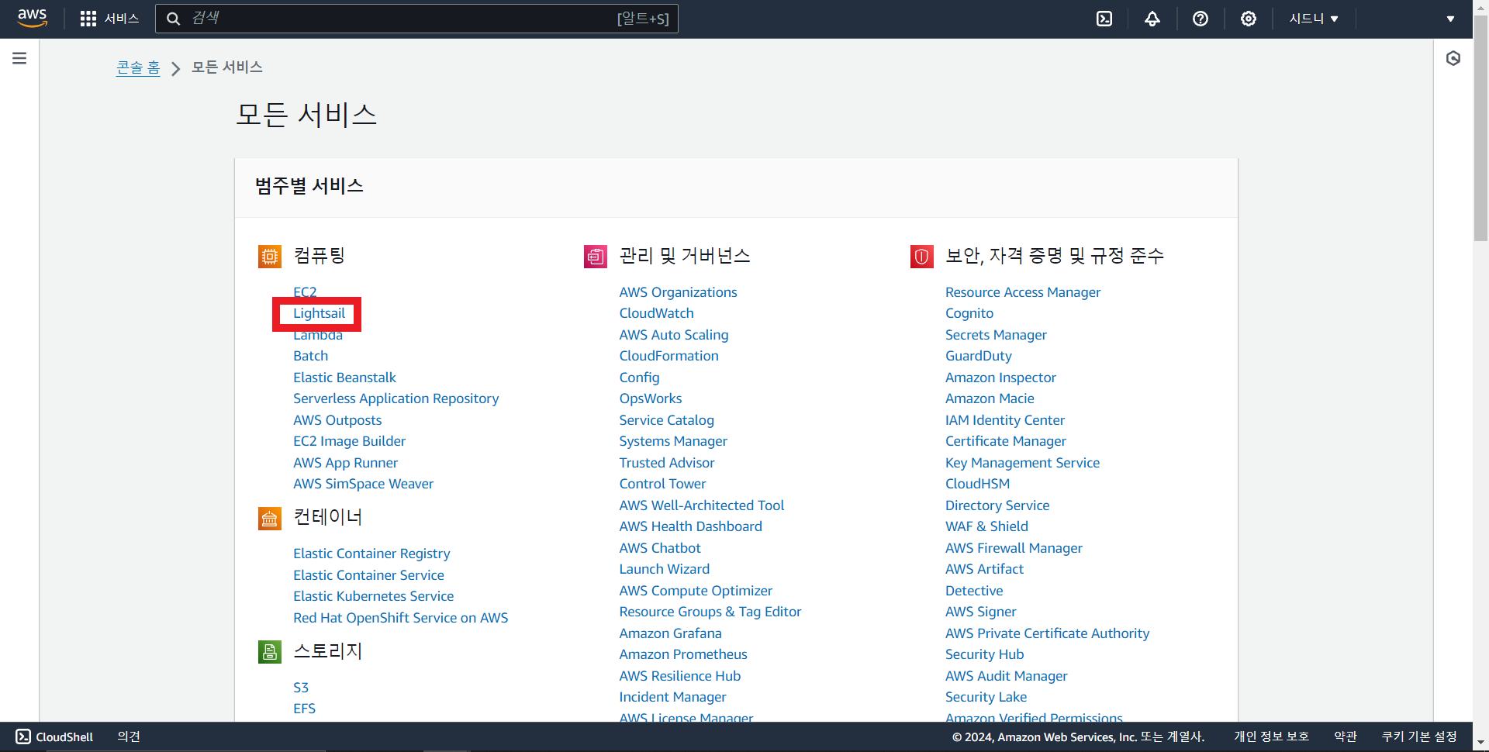Open CloudShell from the bottom bar
The height and width of the screenshot is (752, 1489).
(54, 736)
